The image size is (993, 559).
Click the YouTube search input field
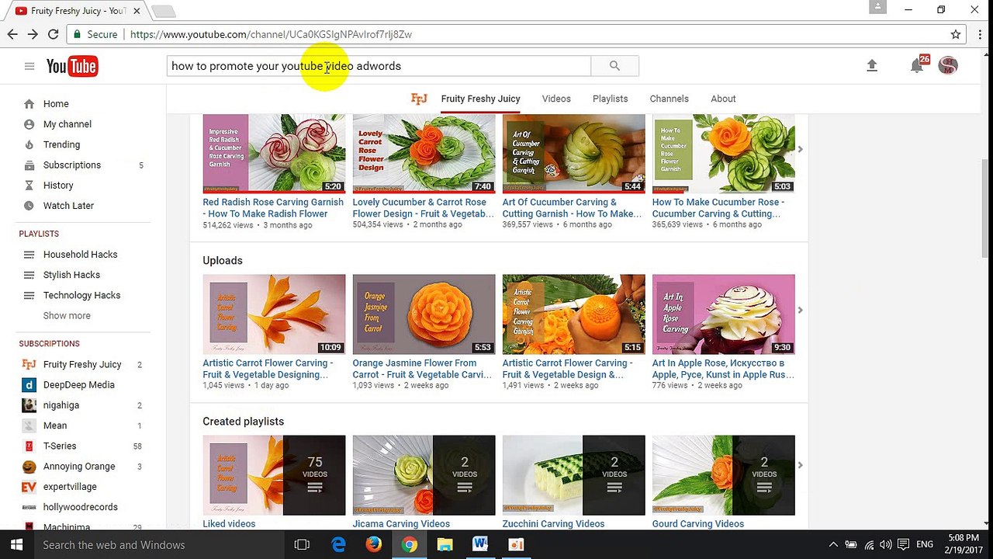379,66
